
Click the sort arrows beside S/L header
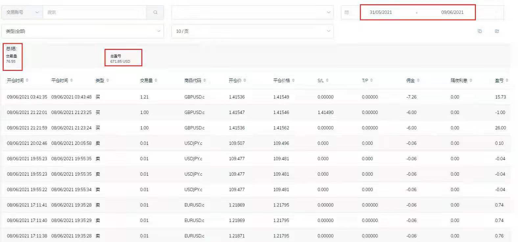[x=327, y=80]
